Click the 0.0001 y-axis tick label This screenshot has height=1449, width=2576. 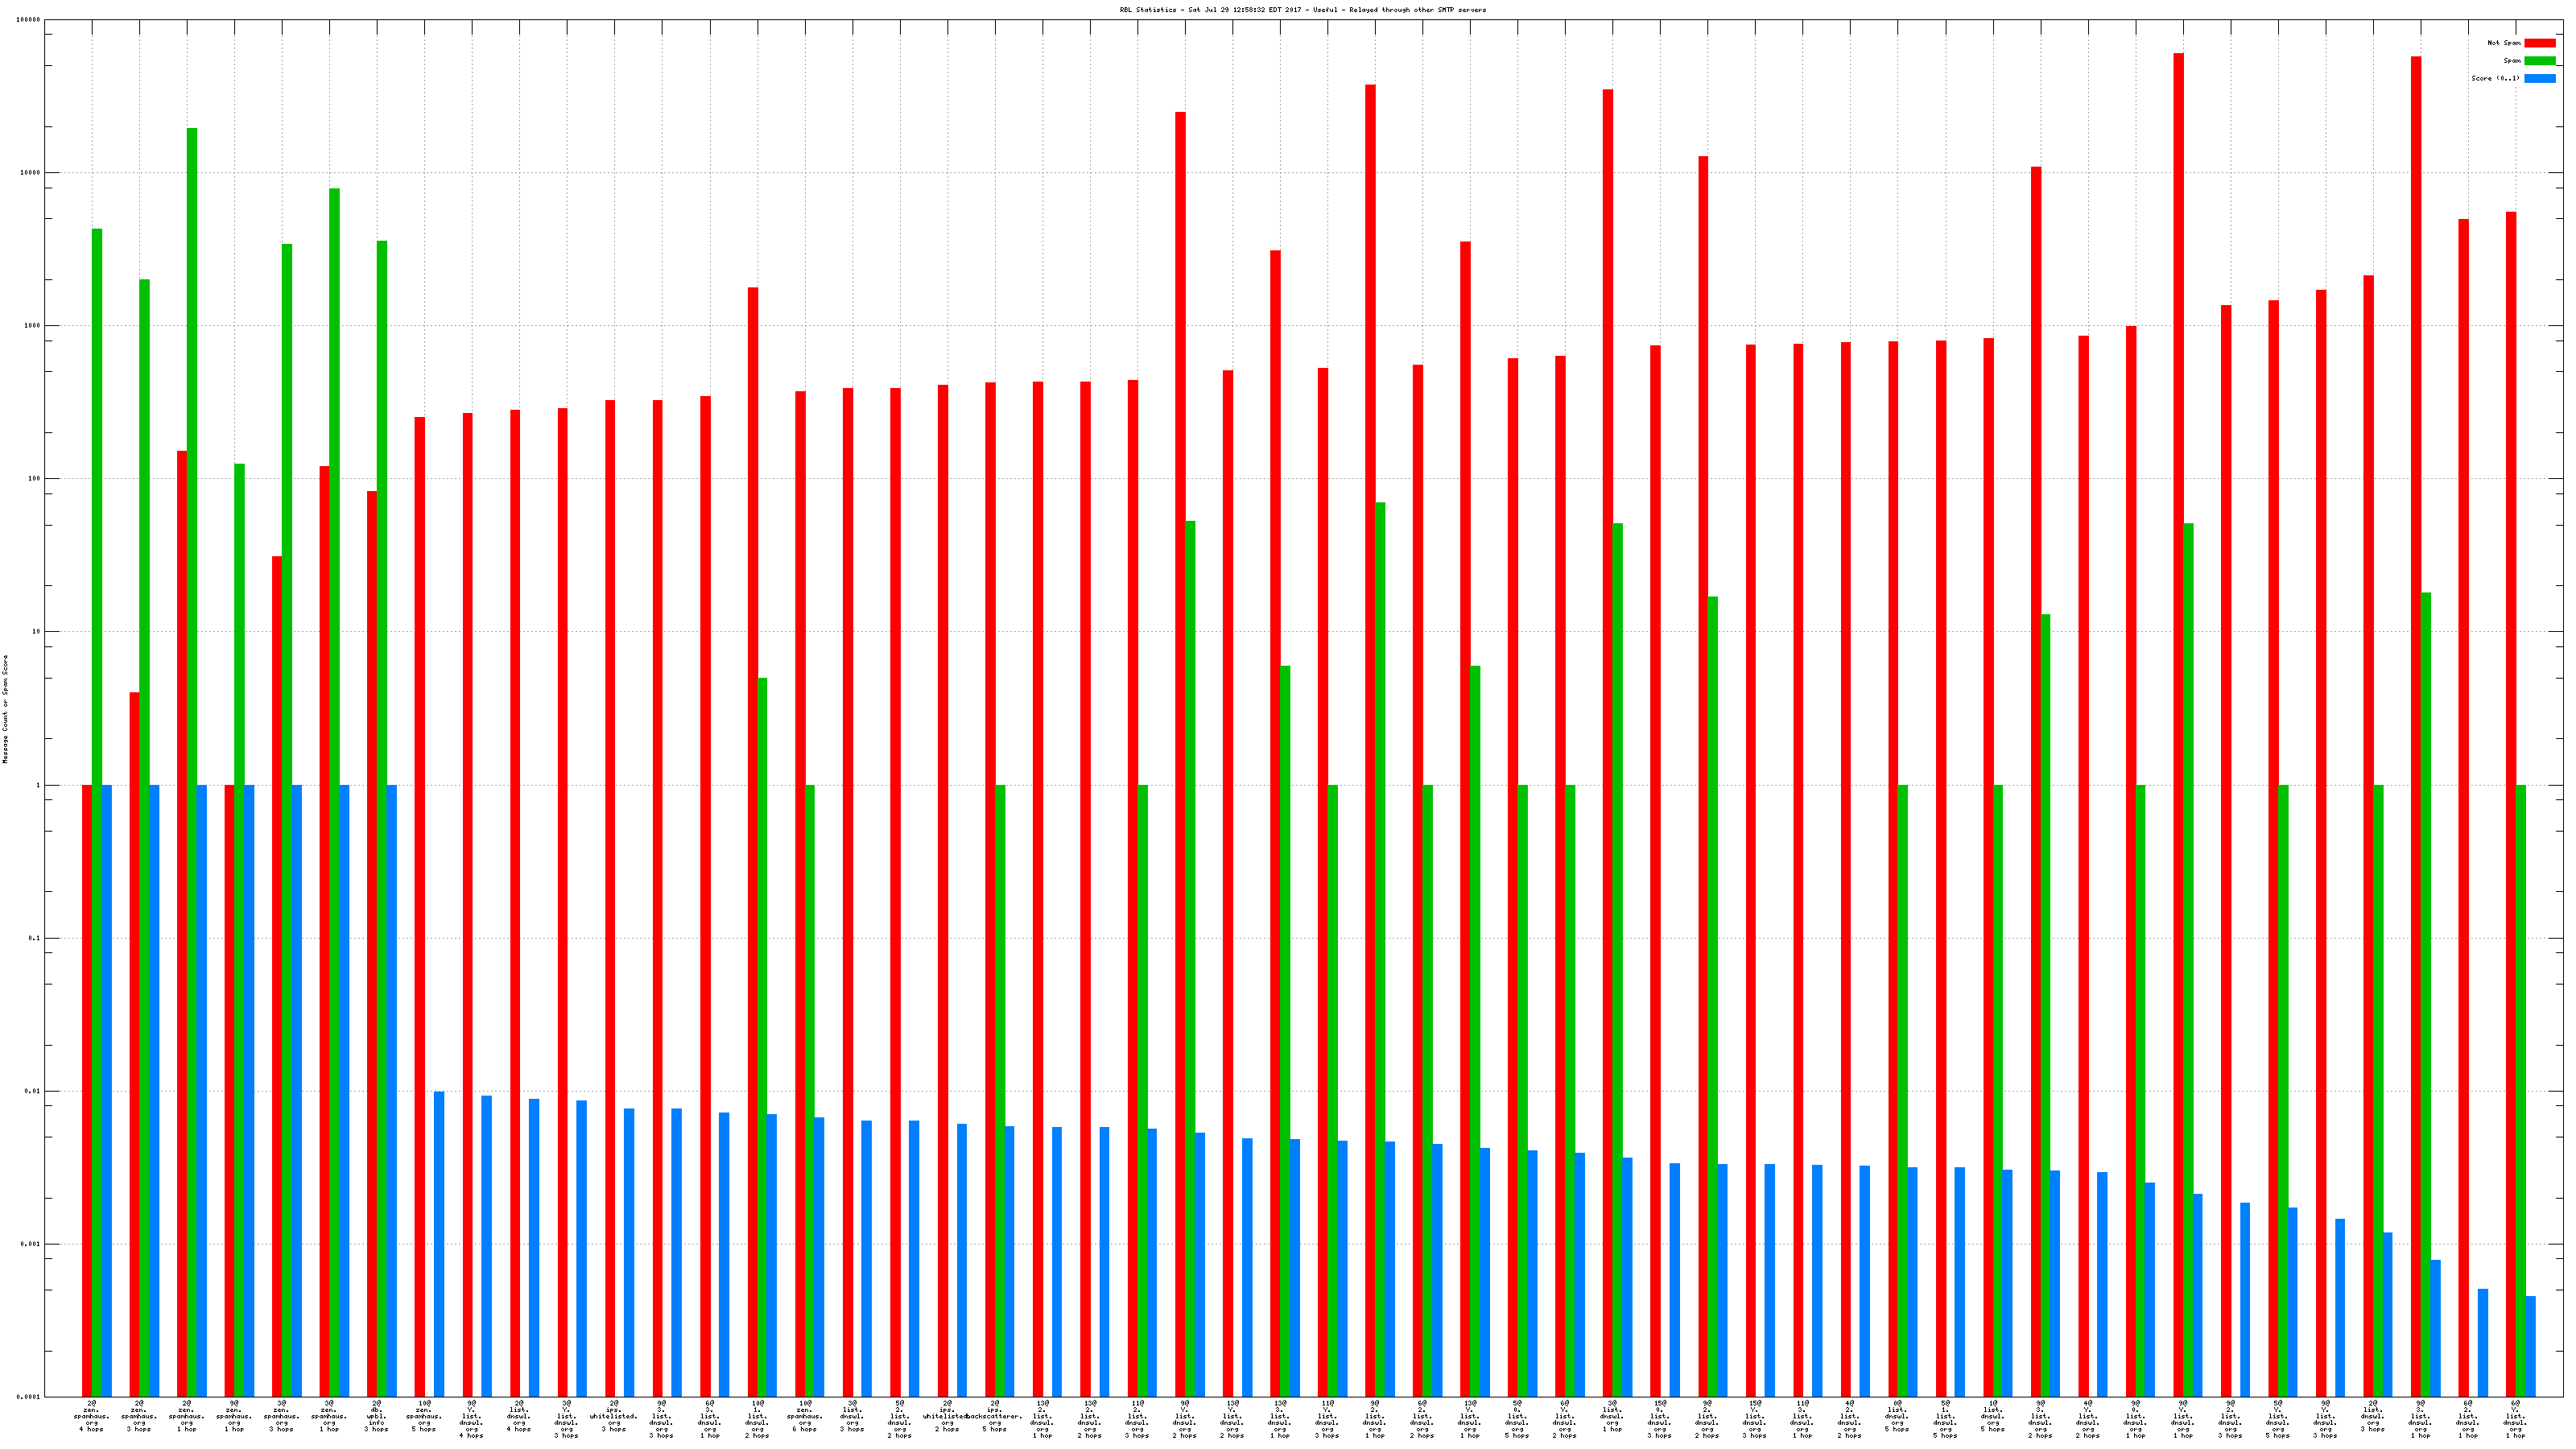pos(28,1397)
